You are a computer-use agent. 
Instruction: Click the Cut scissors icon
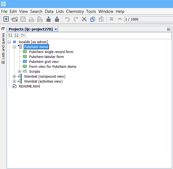pos(84,19)
